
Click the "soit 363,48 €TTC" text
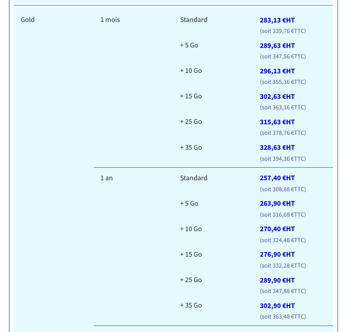[x=283, y=317]
